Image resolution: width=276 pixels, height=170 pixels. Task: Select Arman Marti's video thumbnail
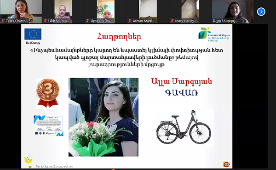(148, 11)
